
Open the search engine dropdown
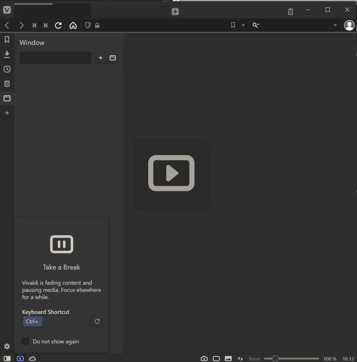[x=256, y=25]
